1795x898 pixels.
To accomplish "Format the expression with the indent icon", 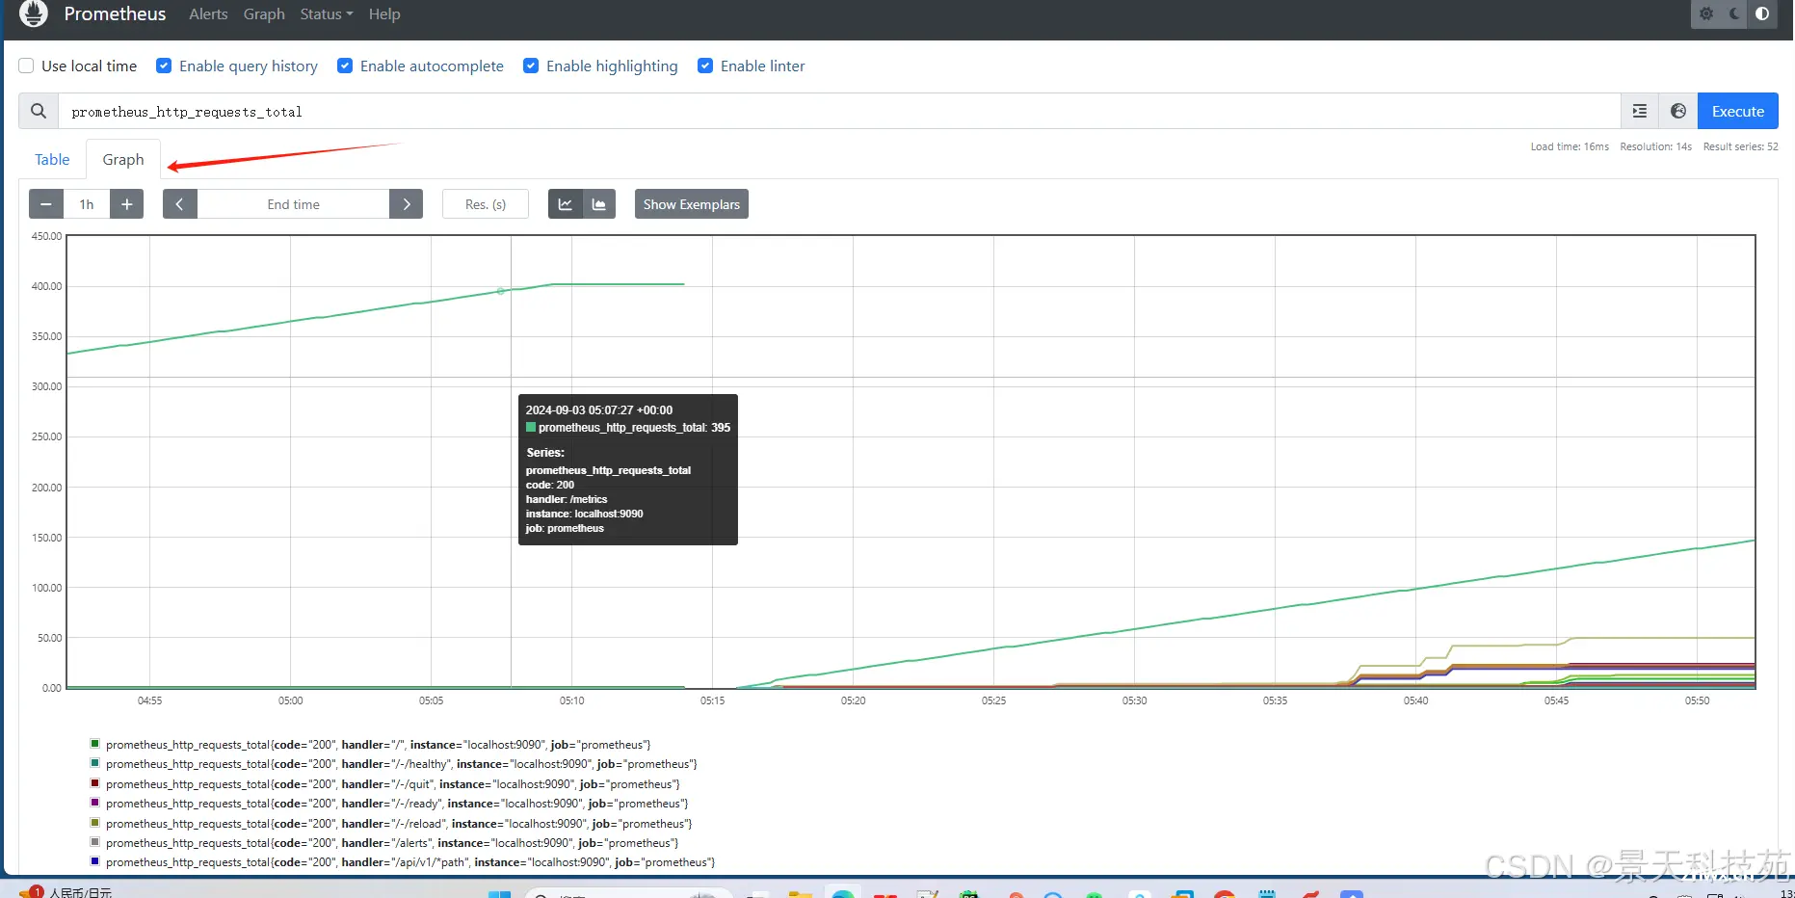I will 1640,111.
